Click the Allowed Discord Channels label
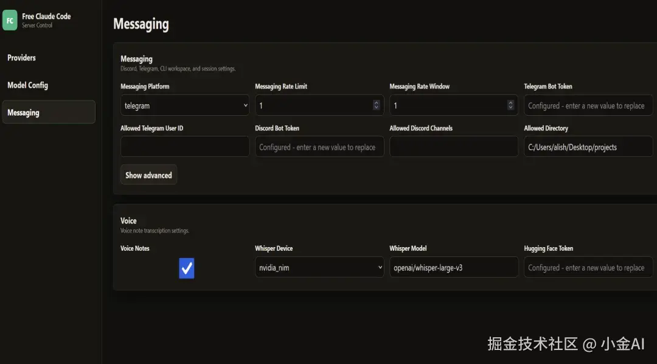657x364 pixels. [x=421, y=128]
